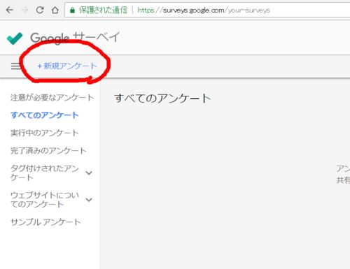Go back to the previous browser page

pos(10,10)
